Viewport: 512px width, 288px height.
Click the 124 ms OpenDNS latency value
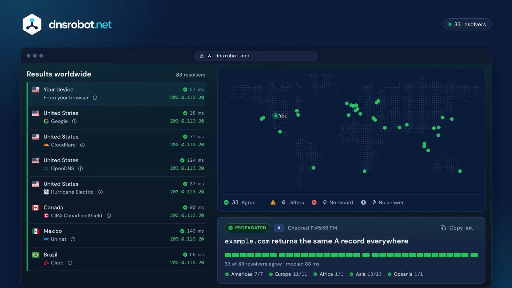coord(195,160)
